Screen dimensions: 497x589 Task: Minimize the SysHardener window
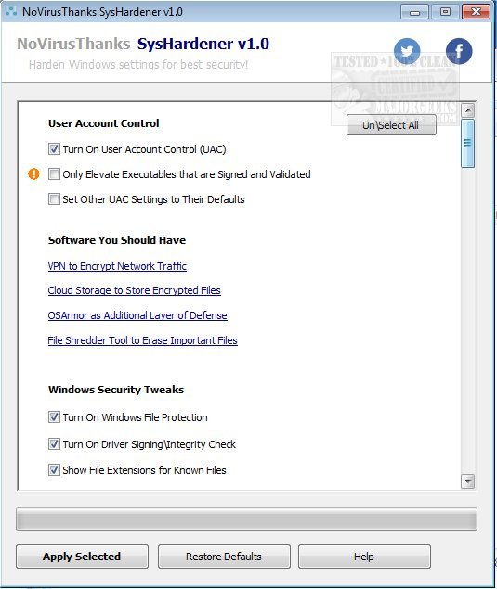[414, 12]
